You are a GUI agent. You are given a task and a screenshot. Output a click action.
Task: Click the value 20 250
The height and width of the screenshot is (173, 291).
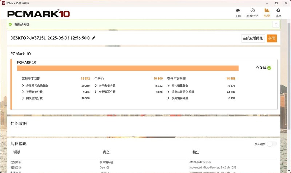(85, 86)
